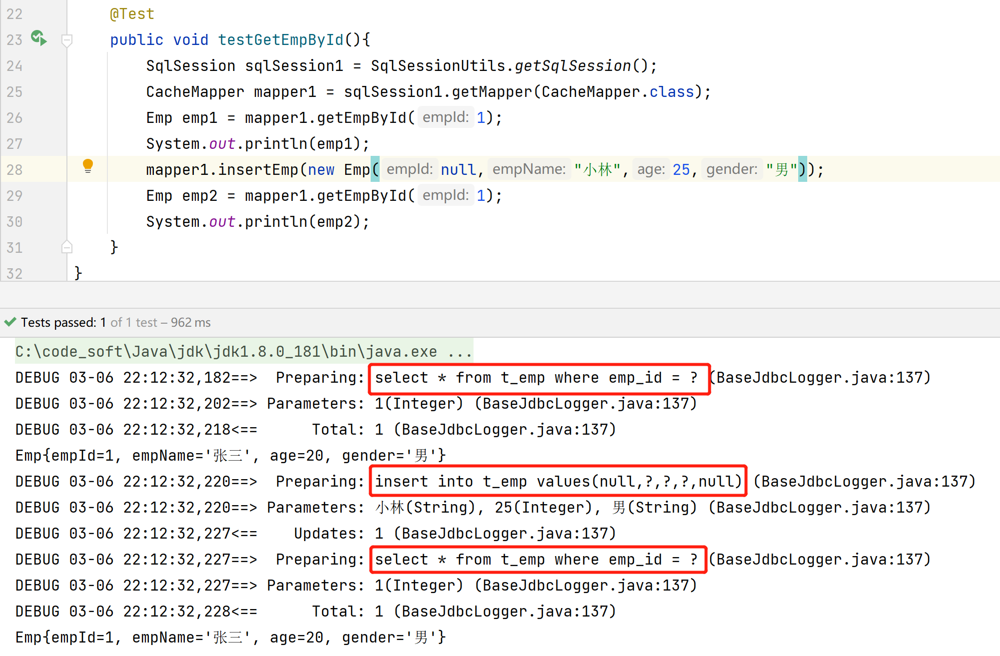Click the 小林(String) parameters log line
1000x656 pixels.
click(x=473, y=508)
